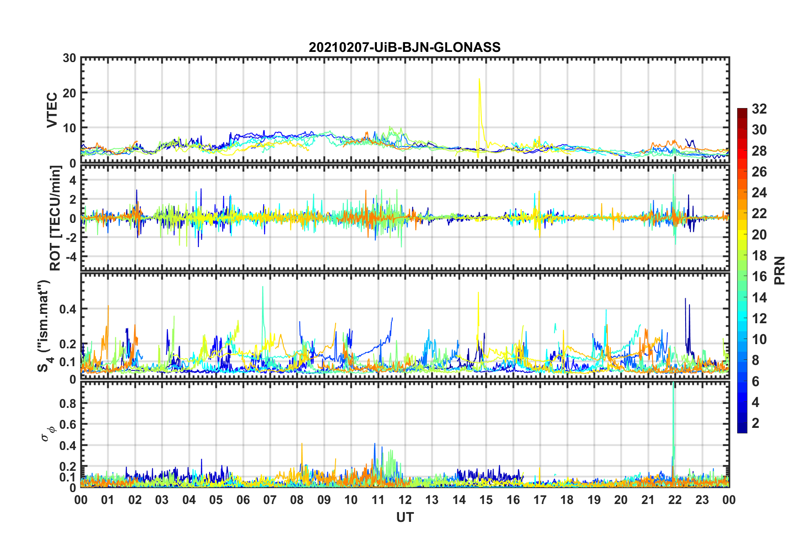Click the UT x-axis label
The image size is (810, 541).
(405, 517)
